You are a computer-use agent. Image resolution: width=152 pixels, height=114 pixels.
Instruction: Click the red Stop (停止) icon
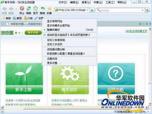(22, 8)
